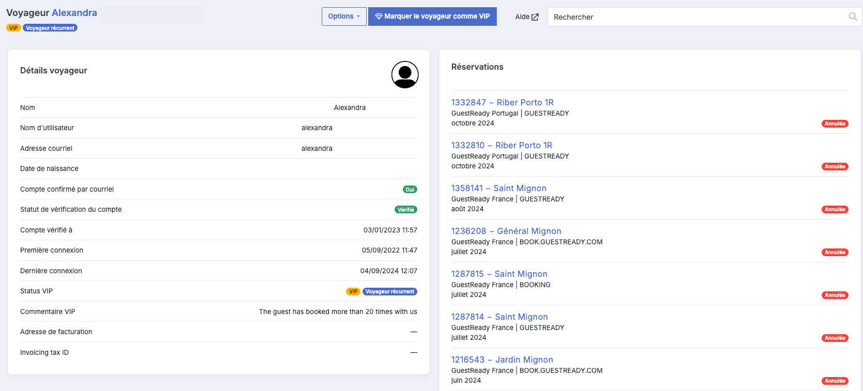
Task: Click 'GuestReady France | BOOK.GUESTREADY.COM' under 1236208
Action: click(x=527, y=242)
